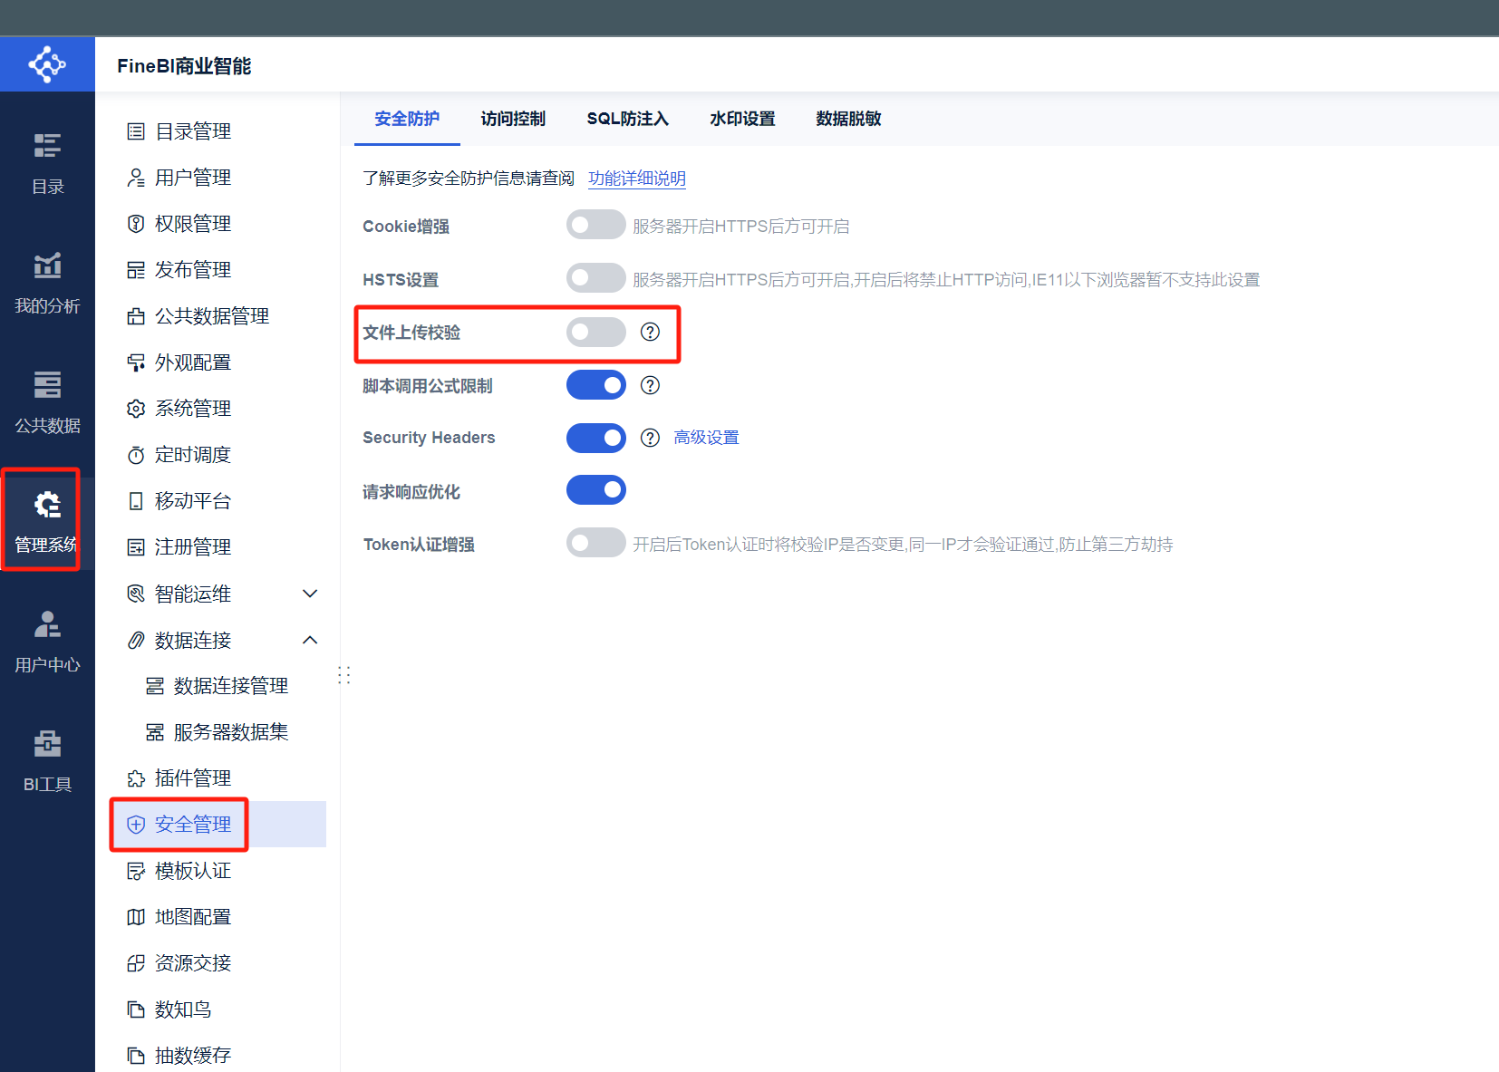Click the 系统管理 gear icon
Image resolution: width=1499 pixels, height=1072 pixels.
pyautogui.click(x=136, y=409)
